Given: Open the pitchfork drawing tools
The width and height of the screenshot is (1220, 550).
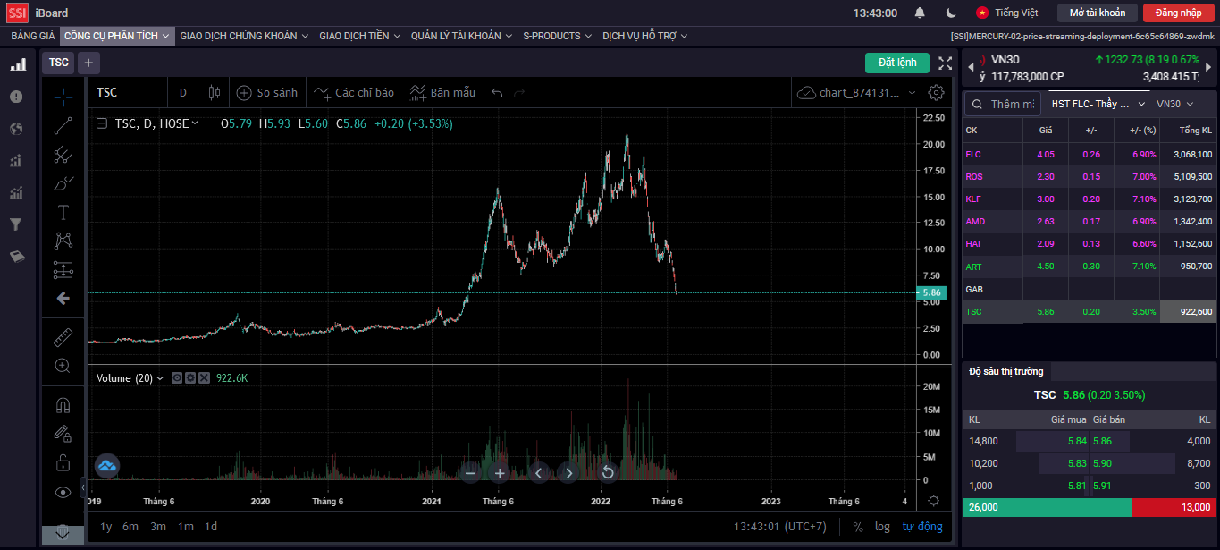Looking at the screenshot, I should point(63,155).
